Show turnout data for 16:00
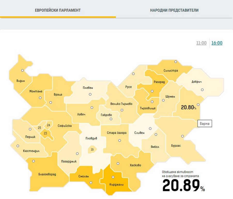Image resolution: width=233 pixels, height=199 pixels. point(217,43)
